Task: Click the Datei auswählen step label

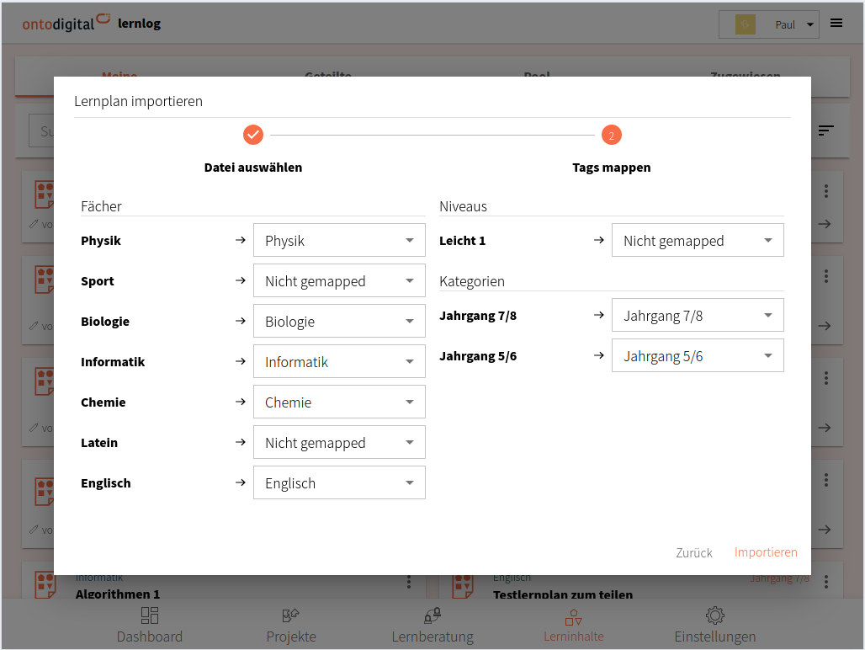Action: [x=253, y=168]
